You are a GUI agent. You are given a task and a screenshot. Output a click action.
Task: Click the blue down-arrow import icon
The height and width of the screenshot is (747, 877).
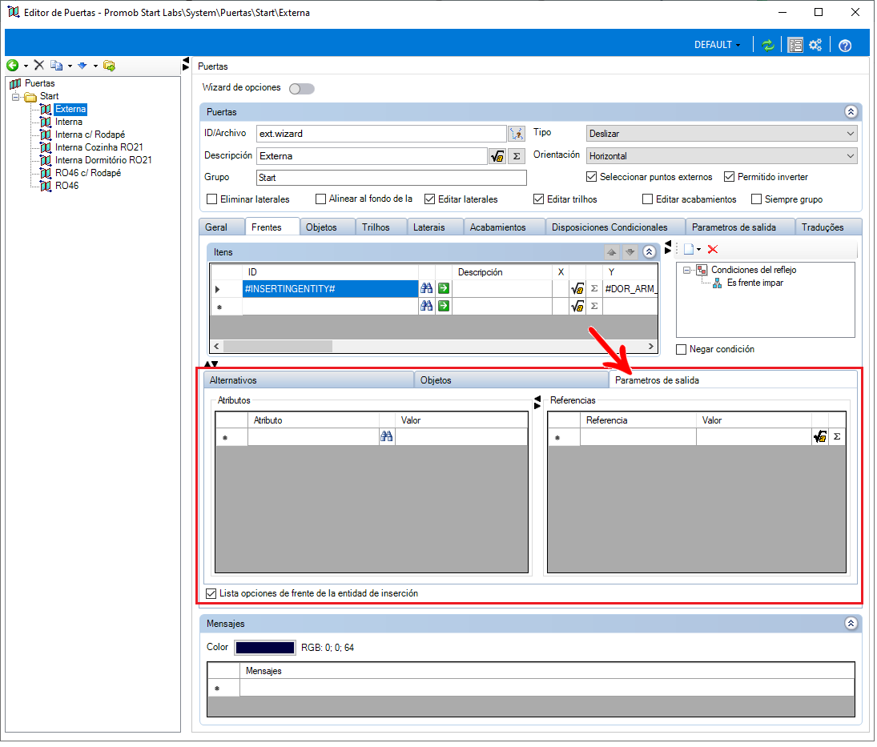click(82, 66)
